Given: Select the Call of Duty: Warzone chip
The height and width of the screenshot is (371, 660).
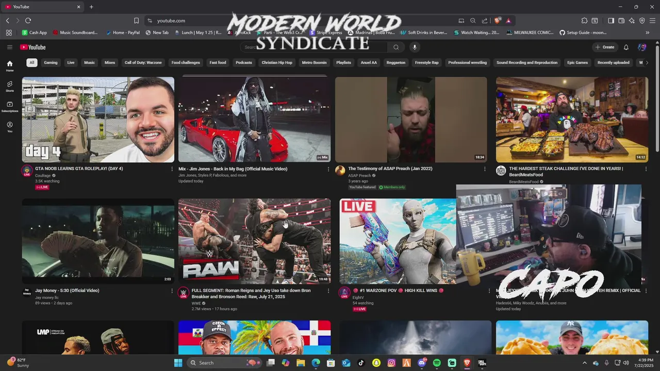Looking at the screenshot, I should 143,62.
